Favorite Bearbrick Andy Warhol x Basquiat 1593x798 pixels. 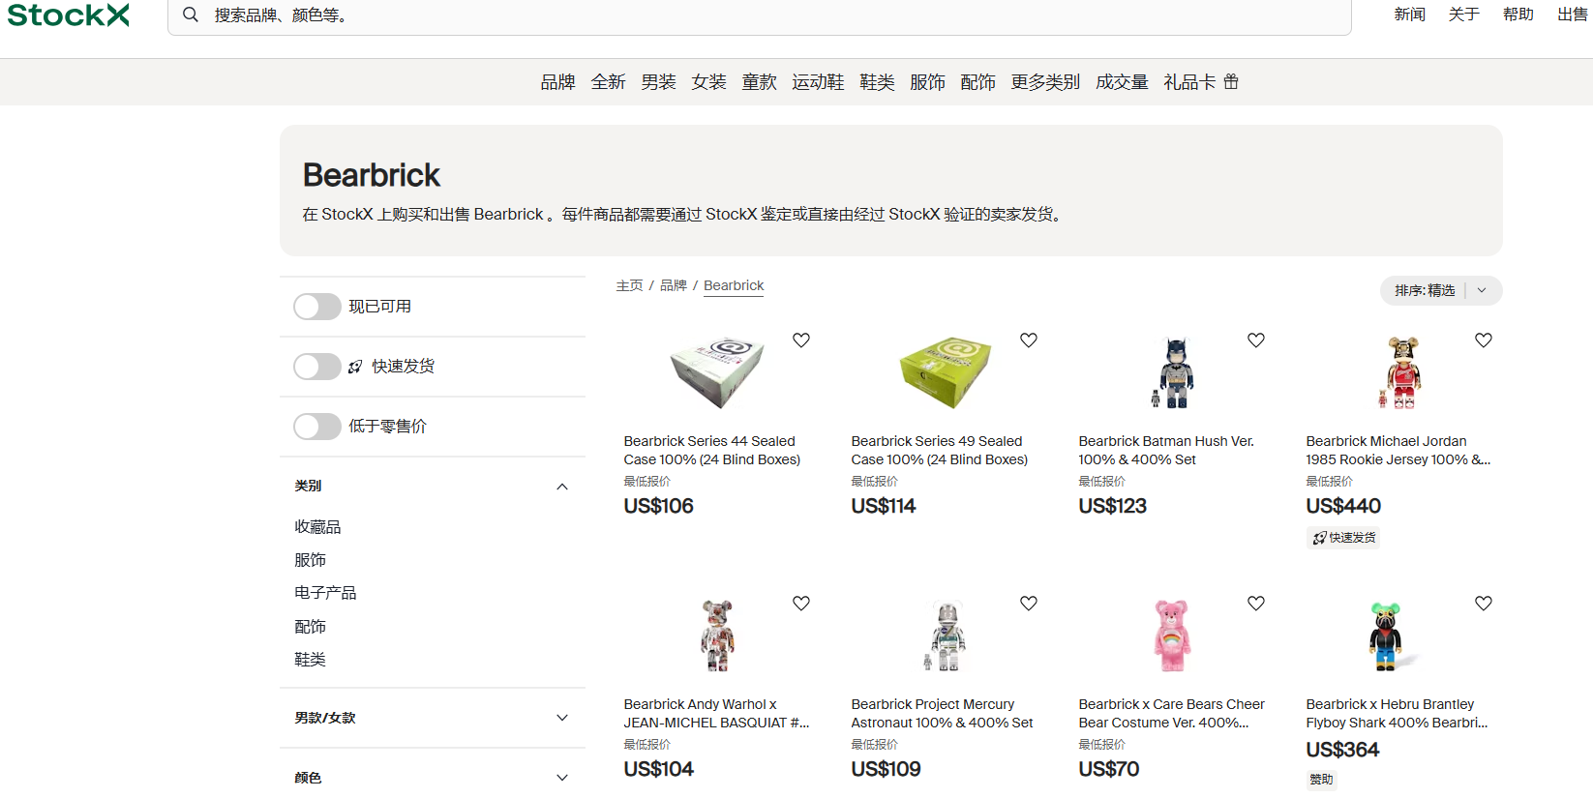coord(801,604)
